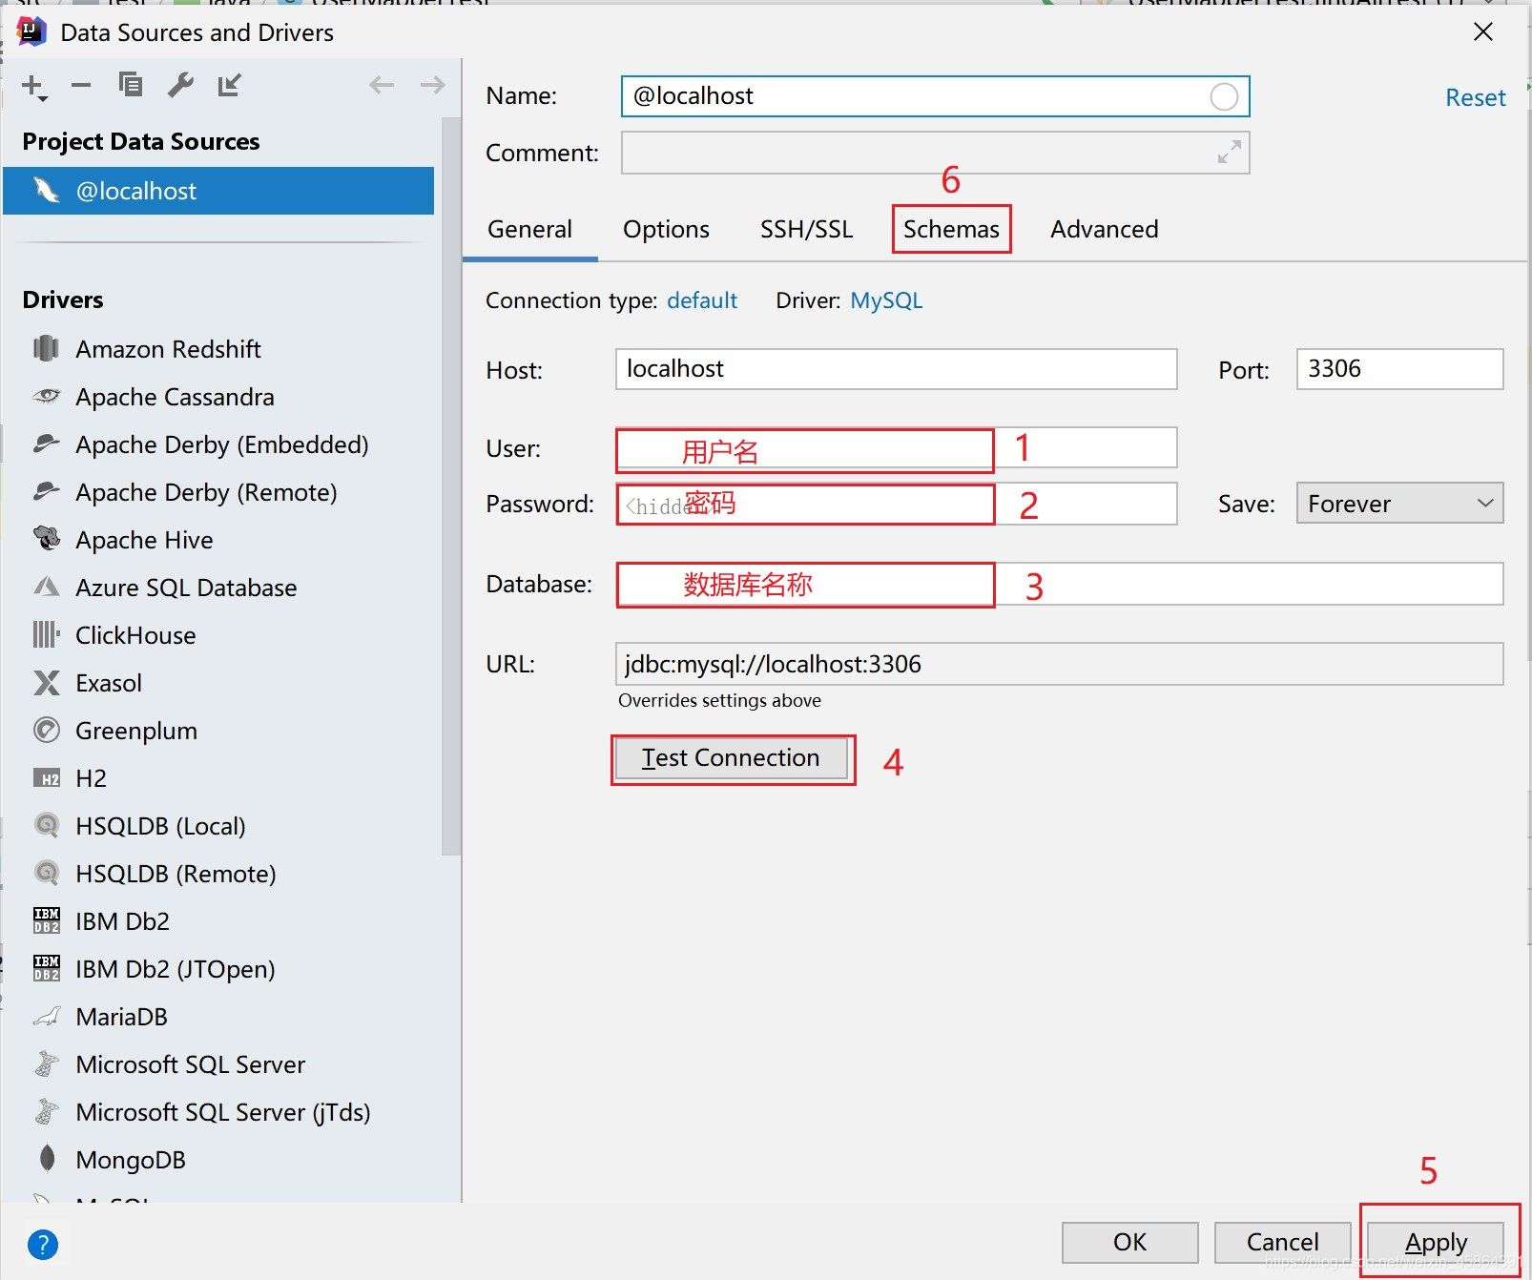Click the drivers list vertical scrollbar
Image resolution: width=1532 pixels, height=1280 pixels.
451,486
